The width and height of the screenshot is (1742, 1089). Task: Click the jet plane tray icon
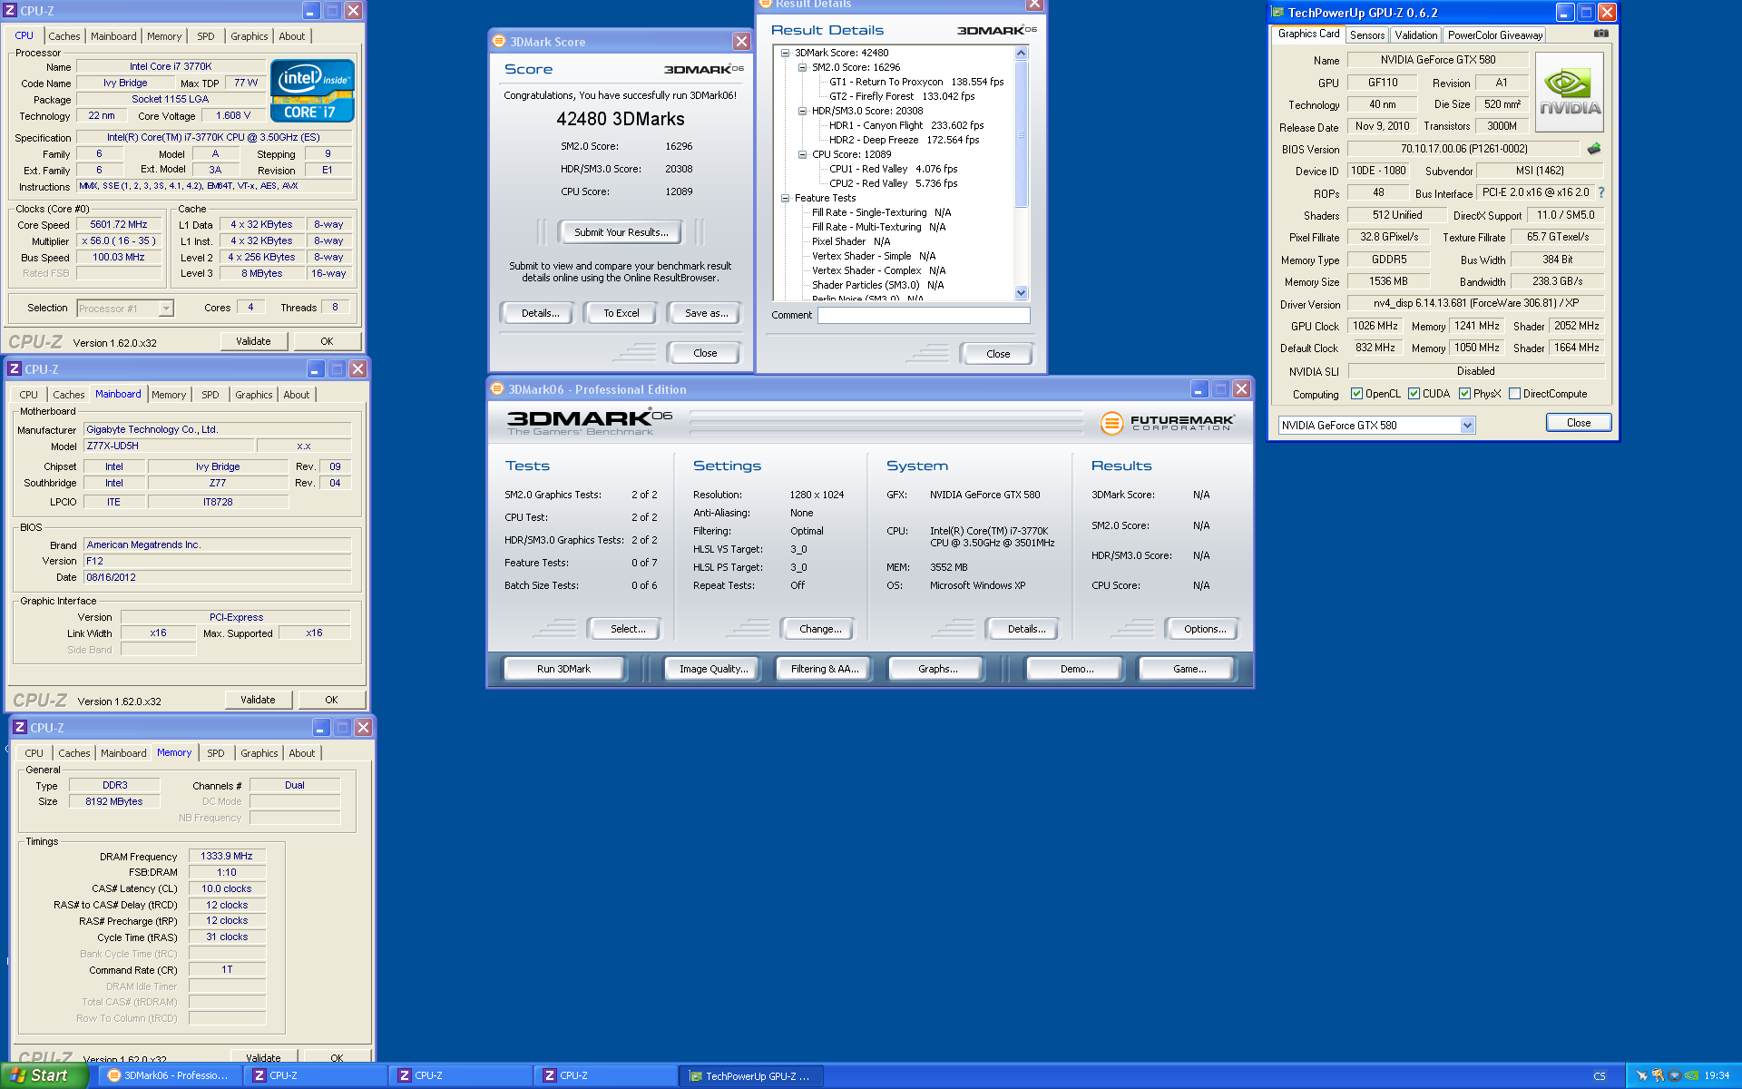click(1641, 1075)
